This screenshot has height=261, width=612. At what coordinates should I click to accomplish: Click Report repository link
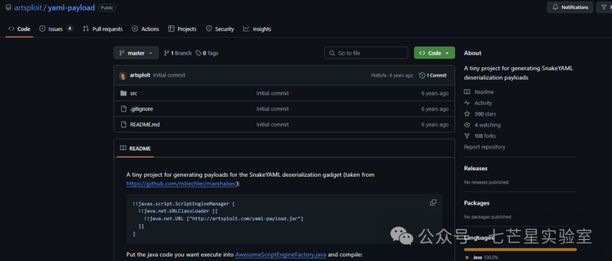click(x=484, y=147)
